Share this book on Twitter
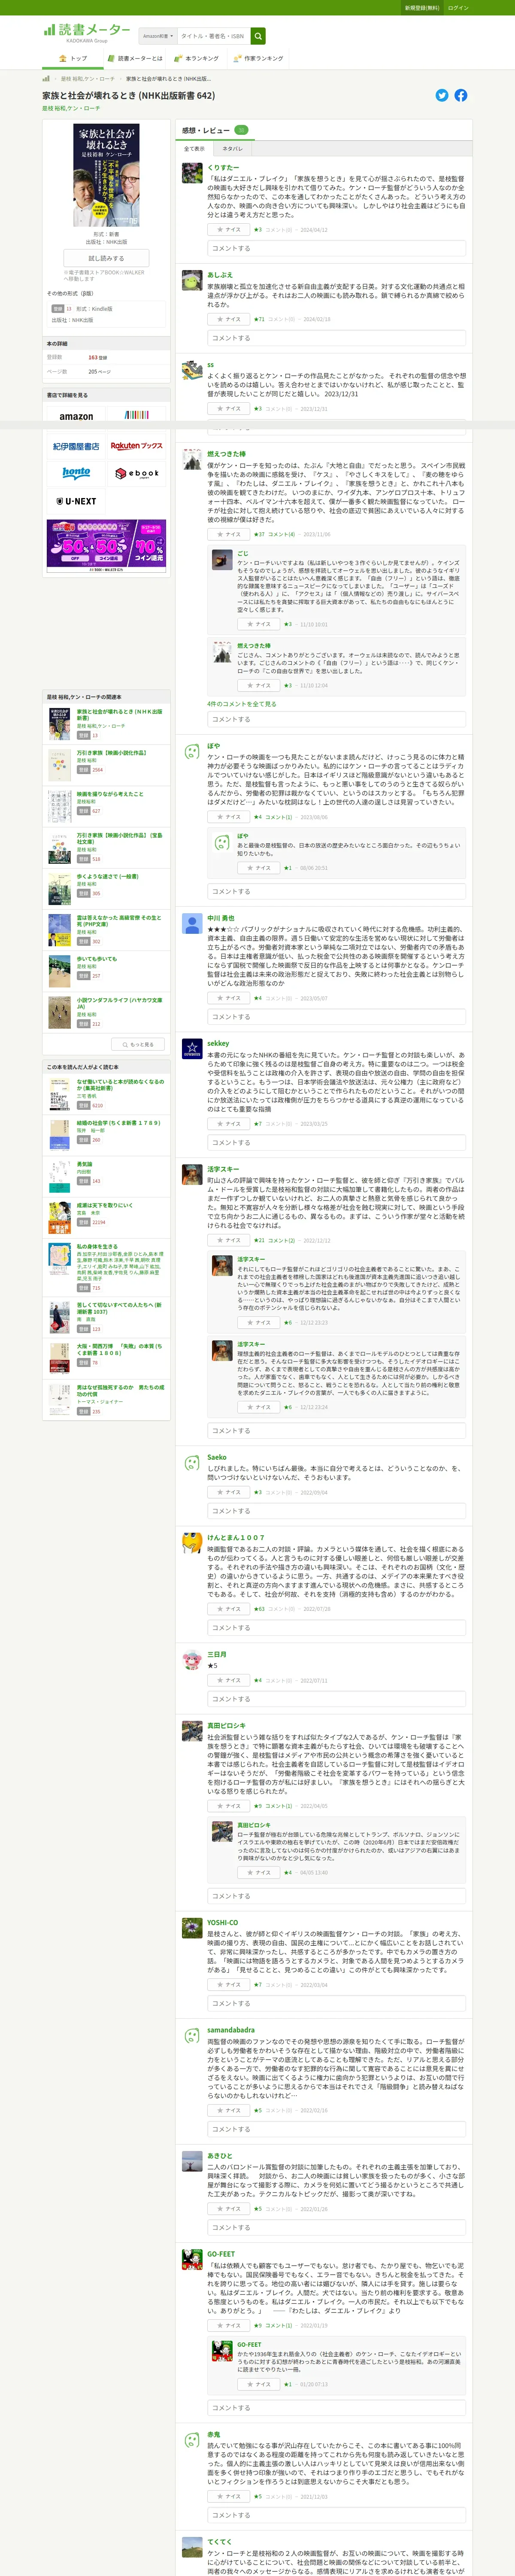The height and width of the screenshot is (2576, 515). [442, 95]
